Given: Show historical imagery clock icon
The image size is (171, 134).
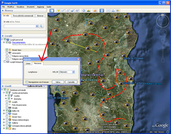Looking at the screenshot, I should click(84, 11).
